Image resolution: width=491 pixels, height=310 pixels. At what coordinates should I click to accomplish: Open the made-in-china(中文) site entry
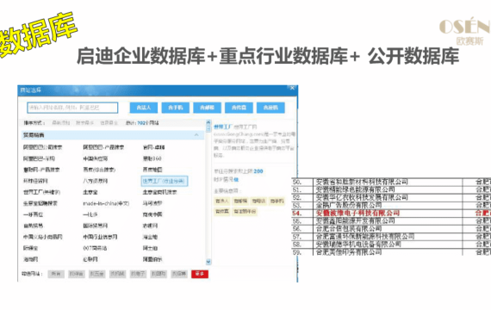pos(106,203)
